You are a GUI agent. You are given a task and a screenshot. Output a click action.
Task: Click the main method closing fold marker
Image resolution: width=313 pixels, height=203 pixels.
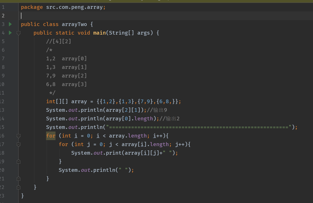pyautogui.click(x=19, y=187)
